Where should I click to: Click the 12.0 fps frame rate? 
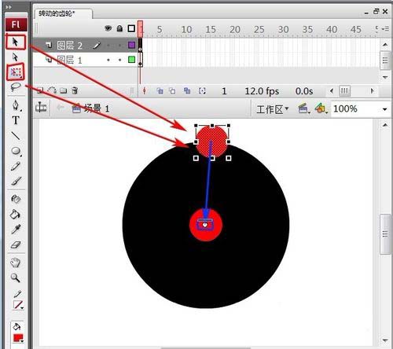coord(262,91)
